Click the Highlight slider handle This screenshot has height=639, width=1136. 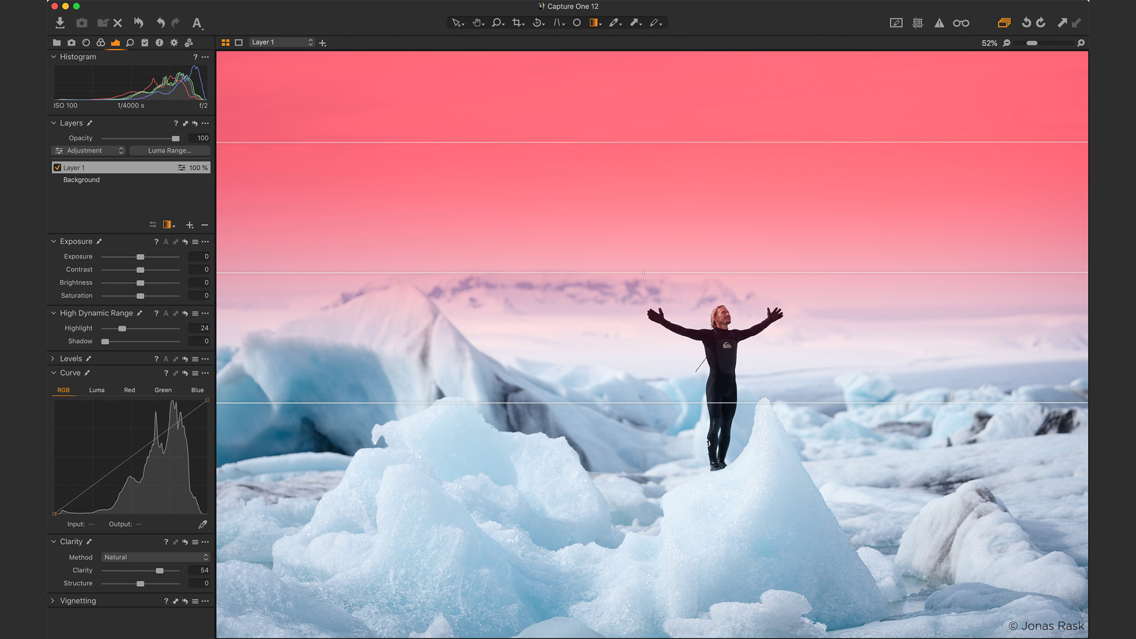(x=122, y=328)
